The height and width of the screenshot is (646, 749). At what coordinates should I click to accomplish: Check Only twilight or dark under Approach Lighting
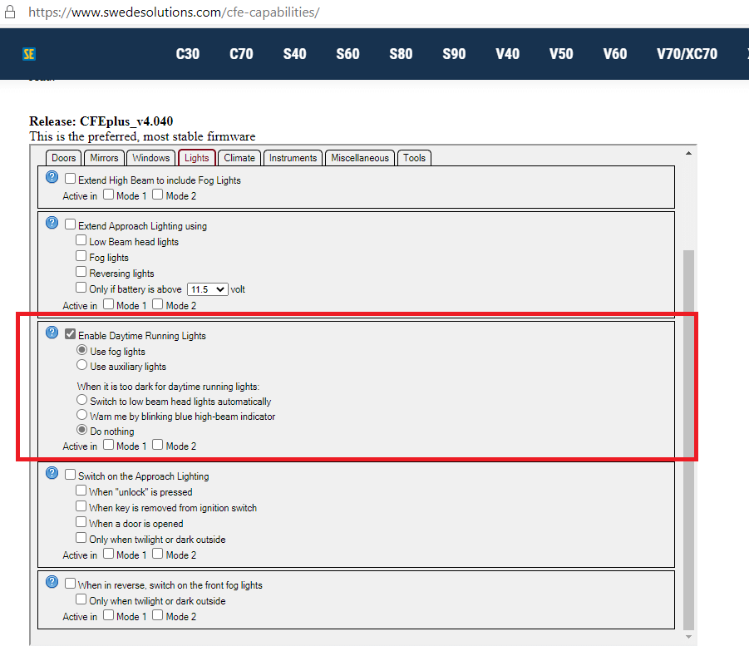(81, 538)
